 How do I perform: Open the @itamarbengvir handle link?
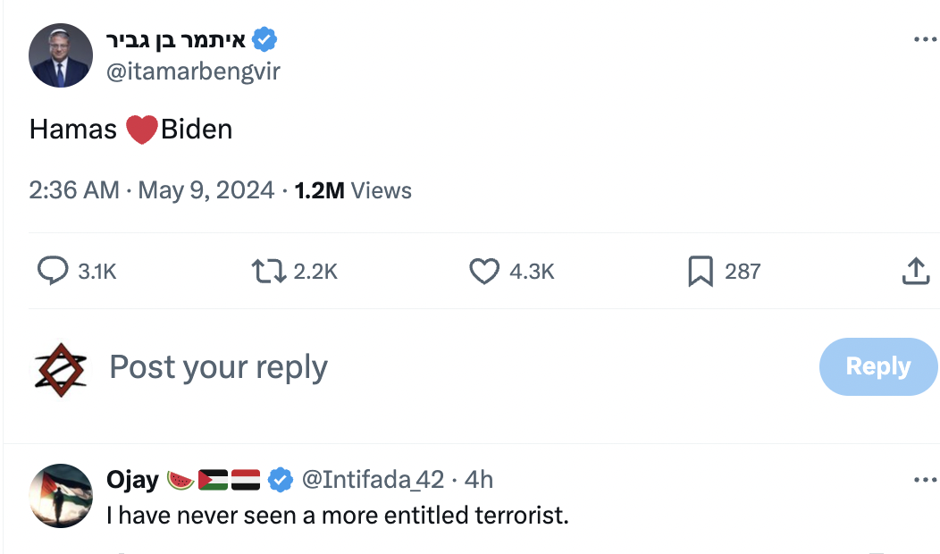coord(193,71)
